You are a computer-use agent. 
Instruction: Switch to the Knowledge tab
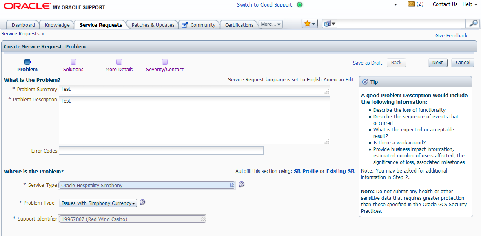(x=57, y=25)
